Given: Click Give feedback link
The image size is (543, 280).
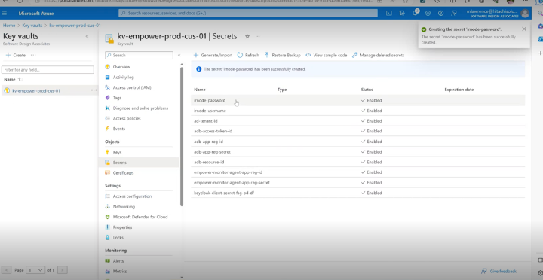Looking at the screenshot, I should click(499, 272).
